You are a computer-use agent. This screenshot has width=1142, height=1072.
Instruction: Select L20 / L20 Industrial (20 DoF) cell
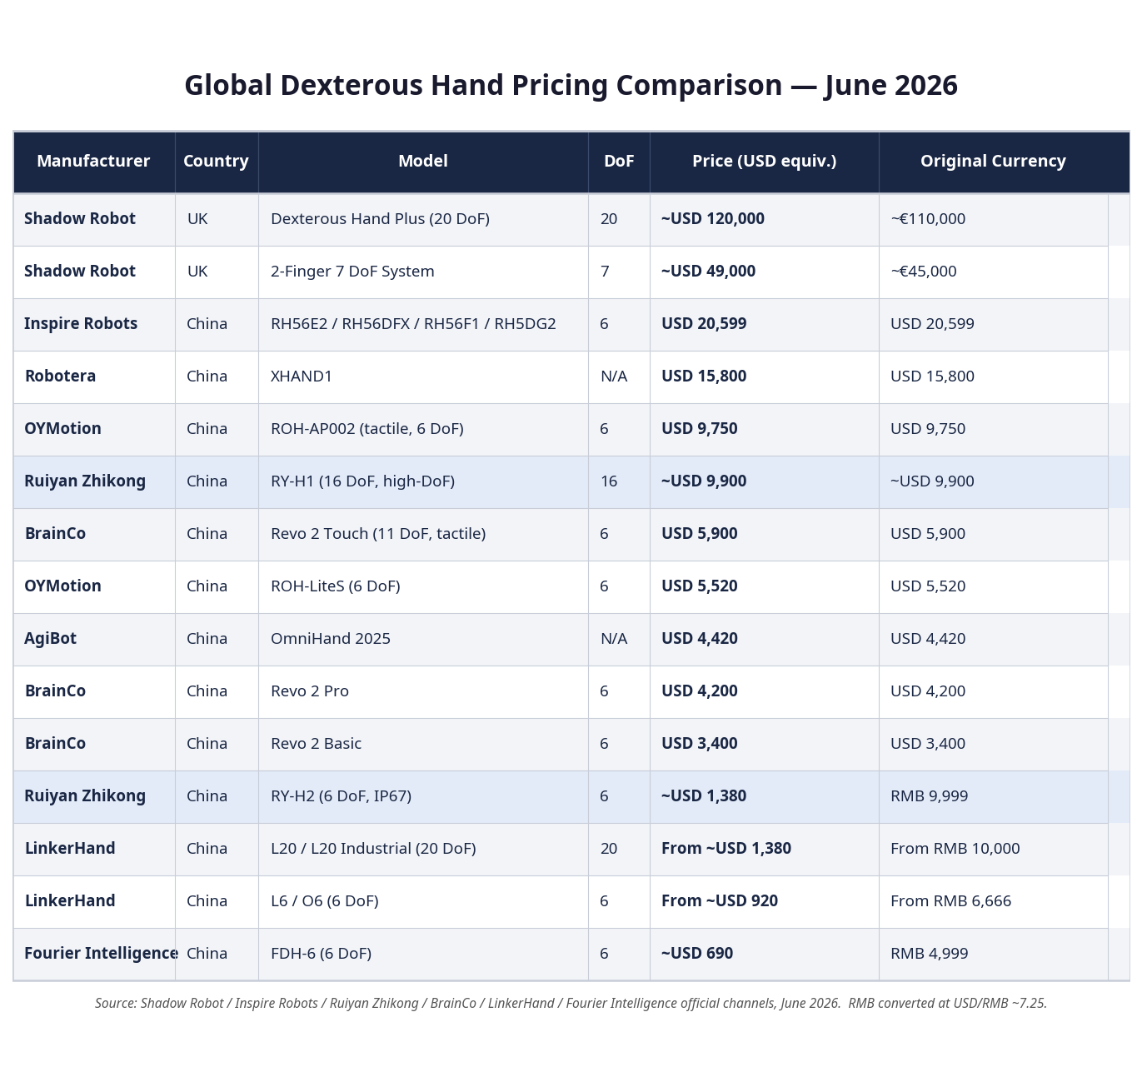point(423,849)
